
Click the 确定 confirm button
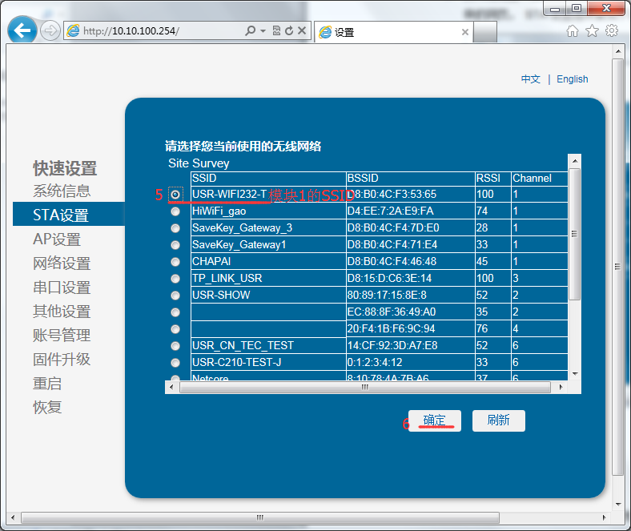coord(435,420)
